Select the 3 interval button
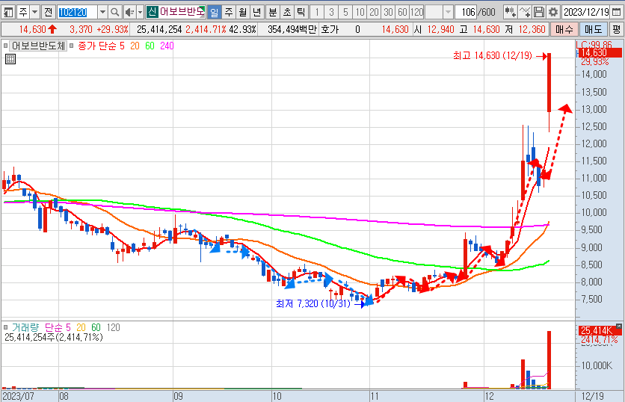The image size is (625, 402). click(x=331, y=13)
